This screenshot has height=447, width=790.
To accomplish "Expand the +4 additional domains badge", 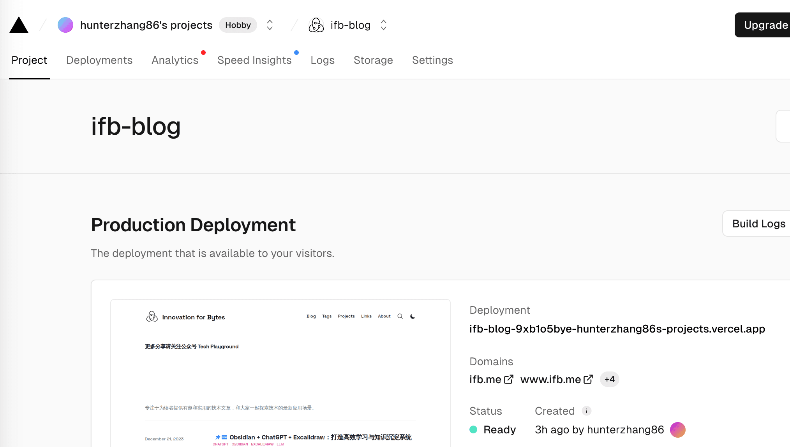I will 609,379.
